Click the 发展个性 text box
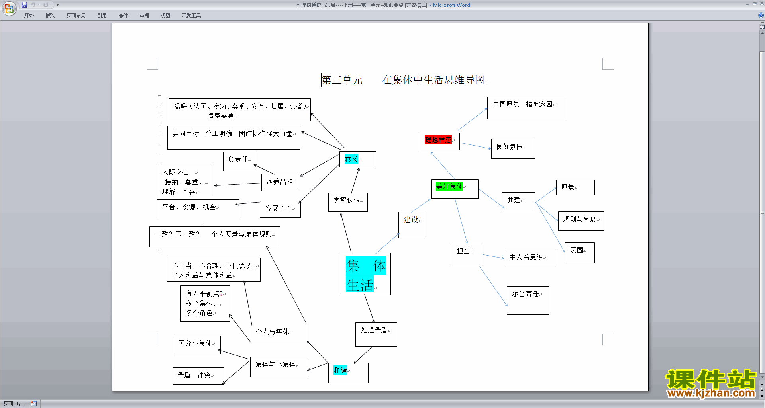 tap(280, 209)
